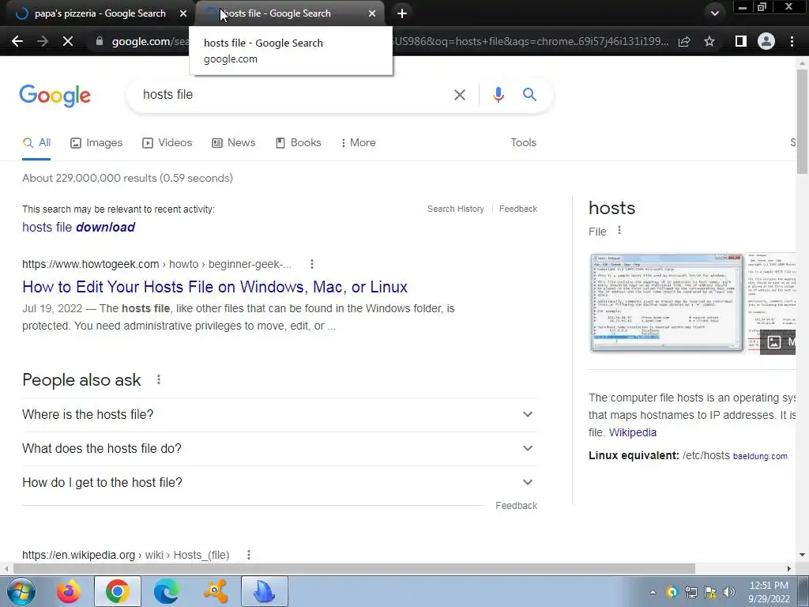This screenshot has width=809, height=607.
Task: Toggle Chrome side panel icon
Action: 741,41
